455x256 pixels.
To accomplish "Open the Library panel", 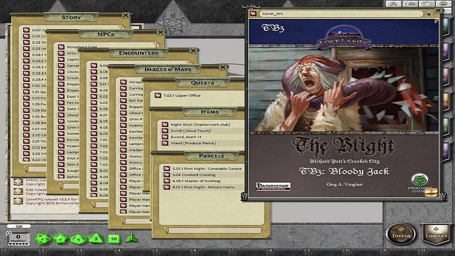I will [x=436, y=234].
